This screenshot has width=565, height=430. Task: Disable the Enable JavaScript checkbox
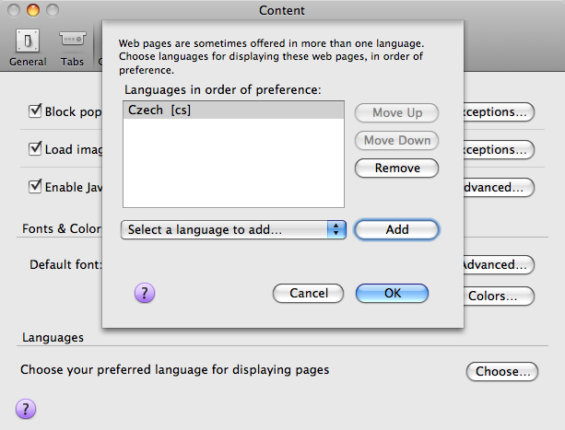(37, 186)
